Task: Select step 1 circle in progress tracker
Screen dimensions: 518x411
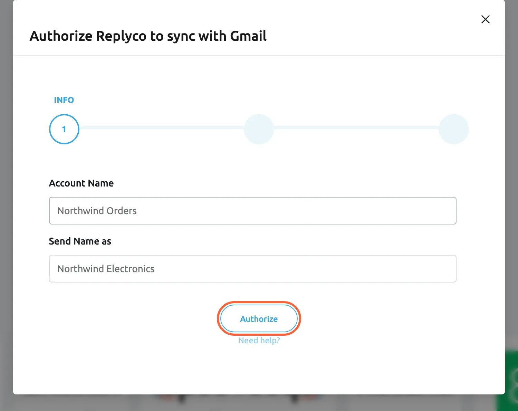Action: pos(64,129)
